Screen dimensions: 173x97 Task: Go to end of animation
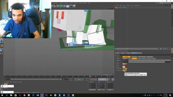(88, 79)
